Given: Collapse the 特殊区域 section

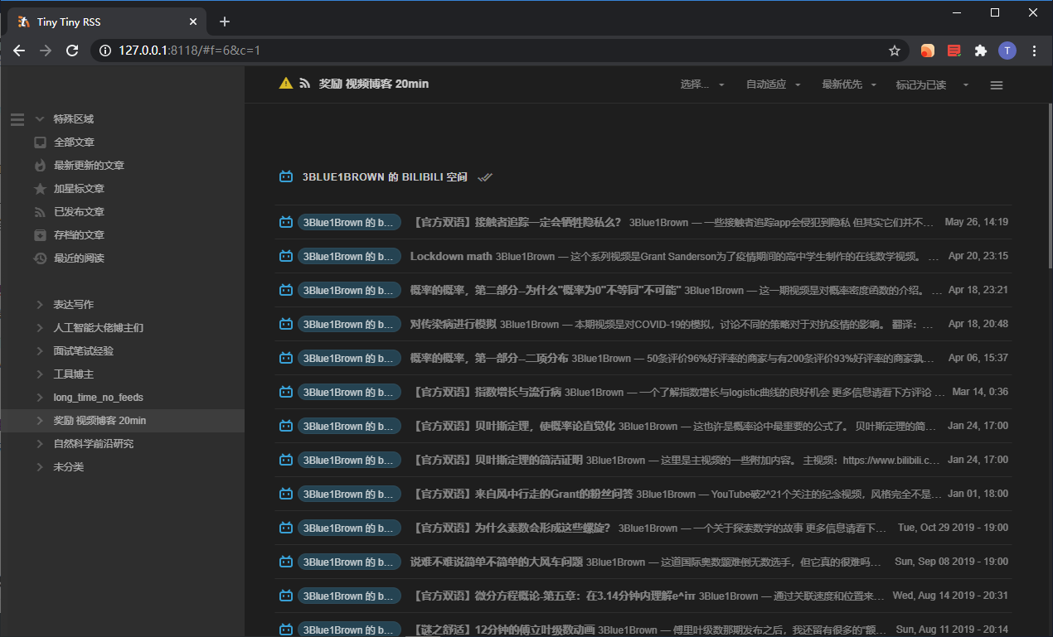Looking at the screenshot, I should coord(40,119).
